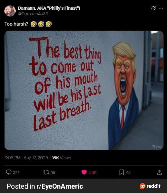Image resolution: width=167 pixels, height=193 pixels.
Task: Bookmark the post with the bookmark icon
Action: coord(122,172)
